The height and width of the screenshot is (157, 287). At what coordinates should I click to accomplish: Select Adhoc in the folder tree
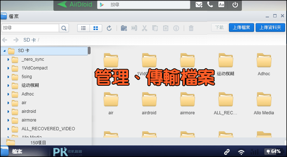point(28,94)
